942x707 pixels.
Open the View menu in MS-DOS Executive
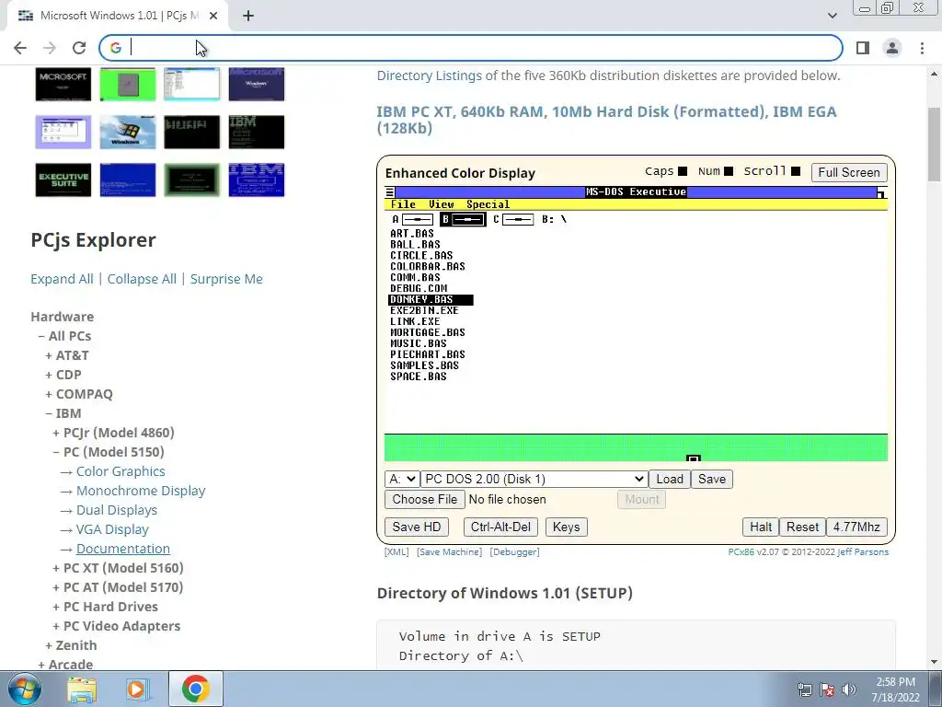tap(441, 204)
